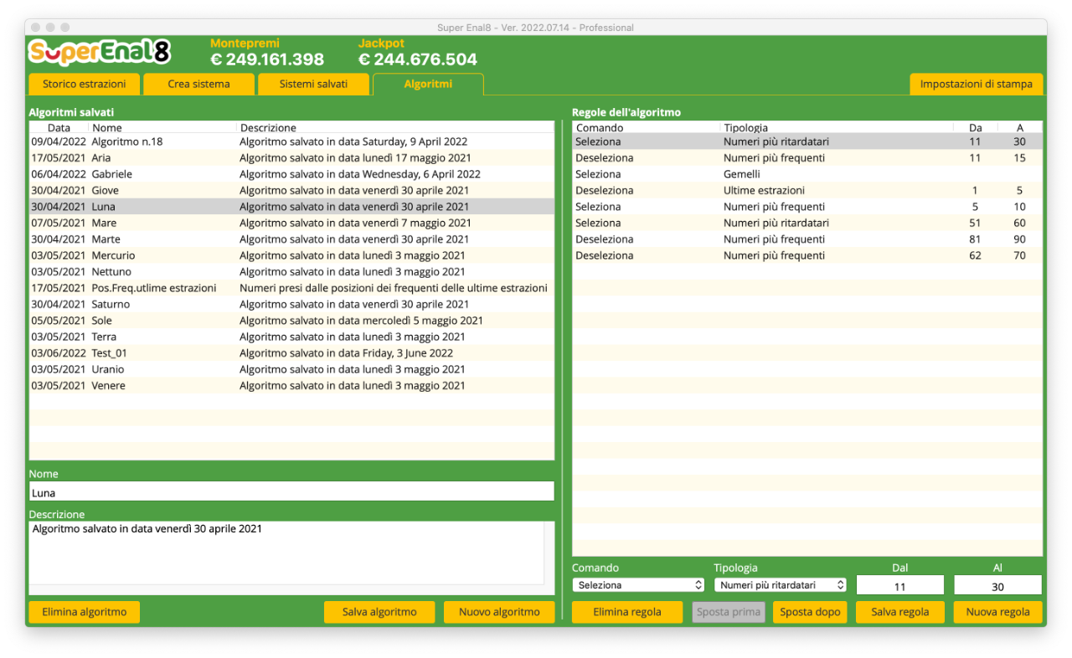
Task: Focus the Dal value field
Action: (x=900, y=586)
